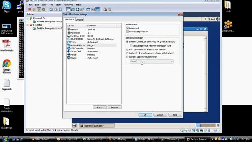Select the Display device row

[x=92, y=58]
